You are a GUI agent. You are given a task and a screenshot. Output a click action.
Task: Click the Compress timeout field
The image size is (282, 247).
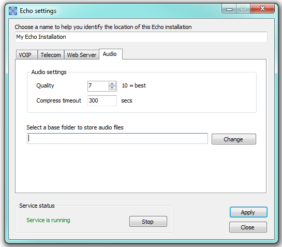[x=102, y=100]
